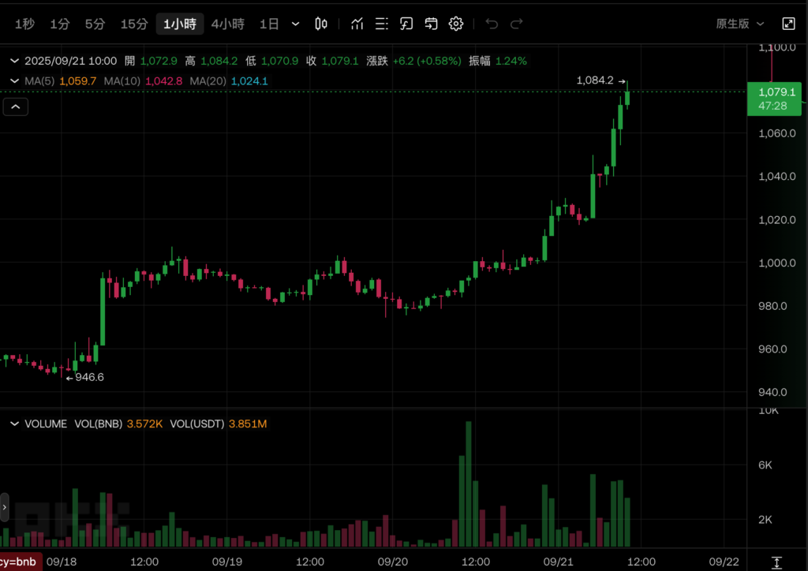The width and height of the screenshot is (808, 571).
Task: Collapse the VOLUME indicator legend
Action: pos(14,424)
